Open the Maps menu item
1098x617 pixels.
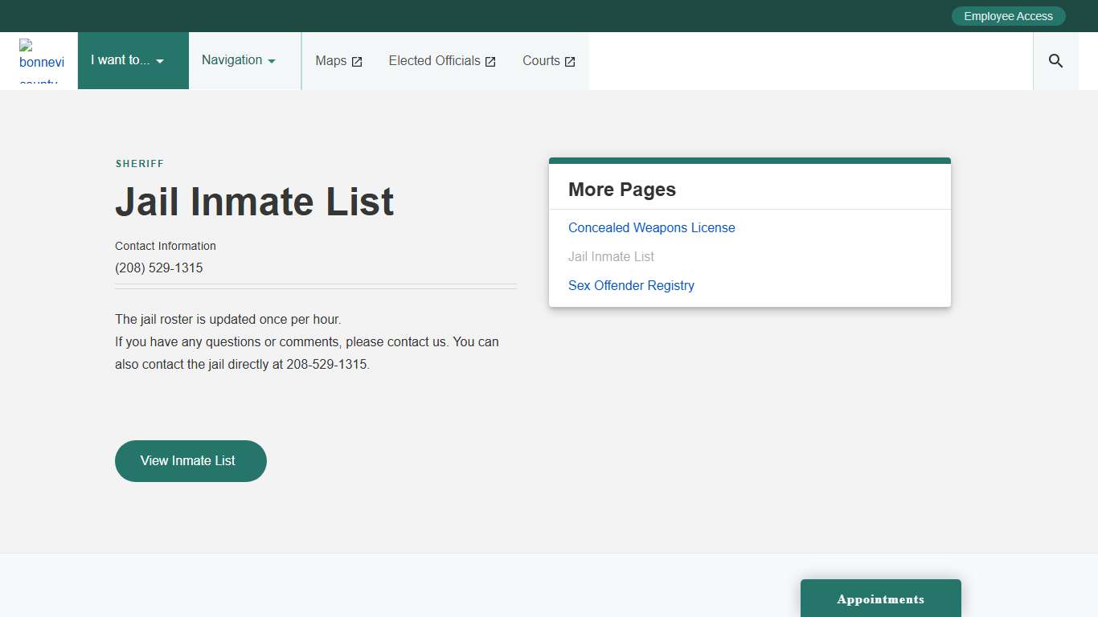(x=331, y=61)
